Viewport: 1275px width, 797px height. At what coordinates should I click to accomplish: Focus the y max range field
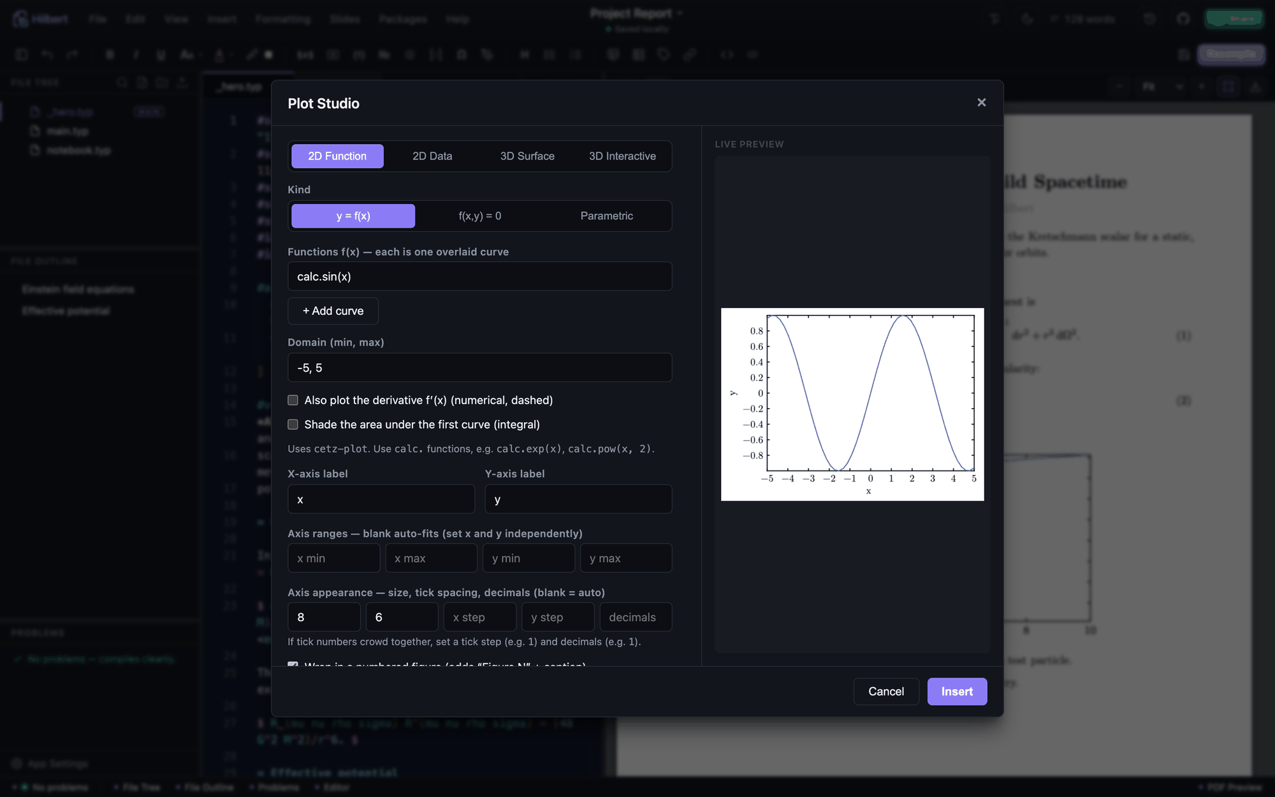626,559
